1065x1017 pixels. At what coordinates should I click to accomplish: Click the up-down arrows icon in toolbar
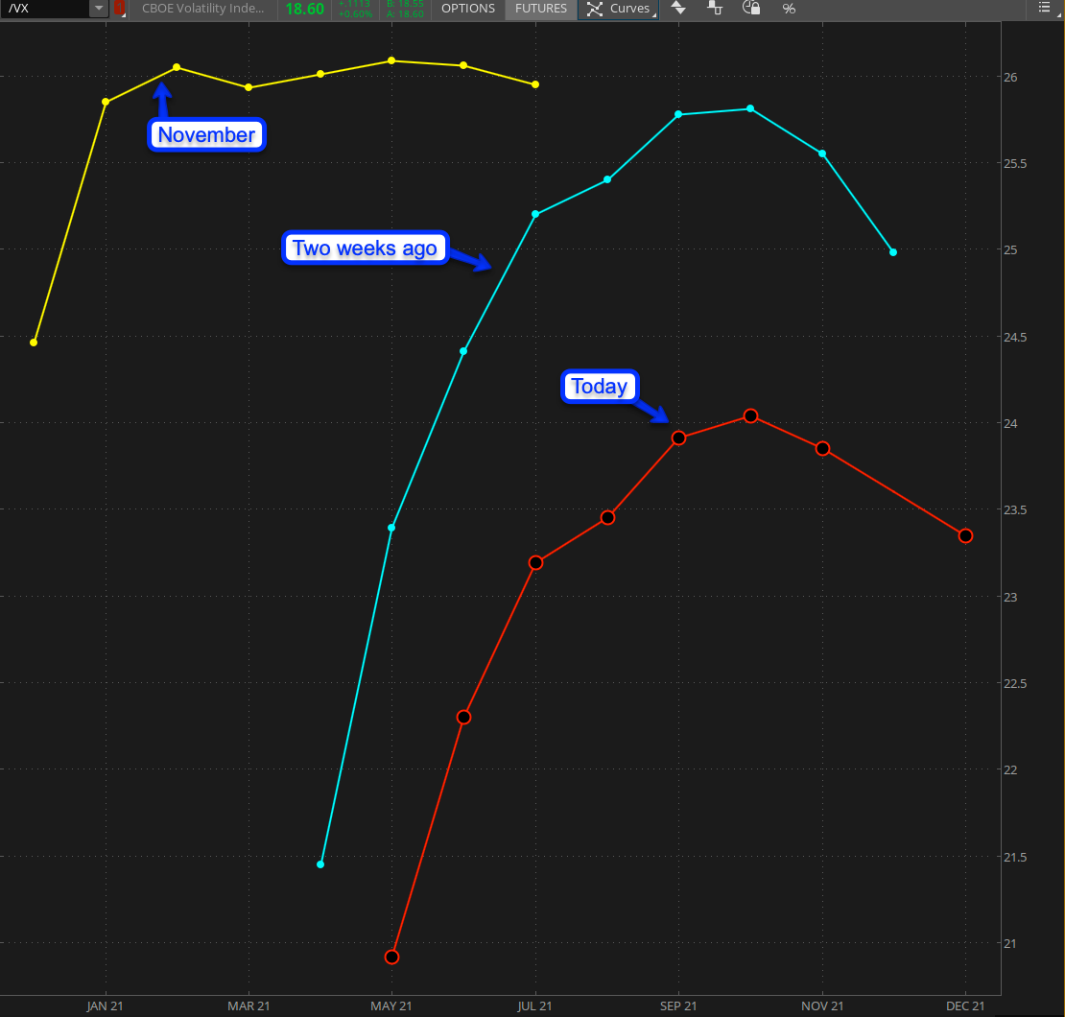(678, 9)
